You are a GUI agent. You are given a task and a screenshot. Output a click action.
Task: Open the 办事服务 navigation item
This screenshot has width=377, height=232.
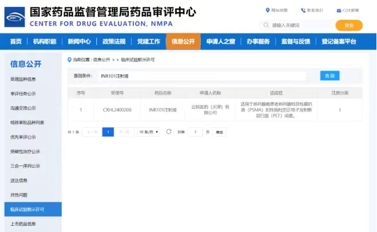point(258,41)
